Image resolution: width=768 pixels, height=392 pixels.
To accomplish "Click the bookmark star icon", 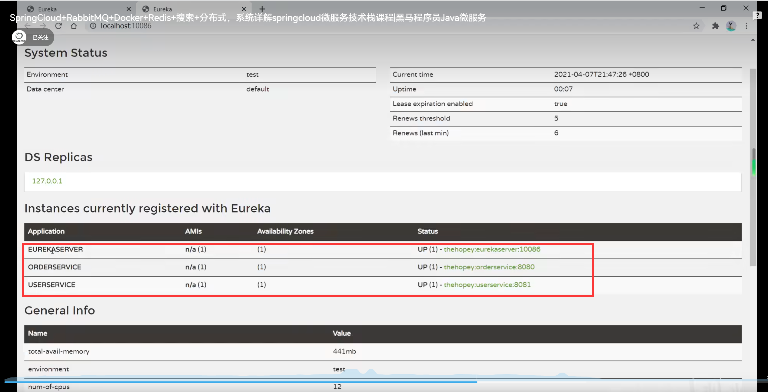I will 696,26.
